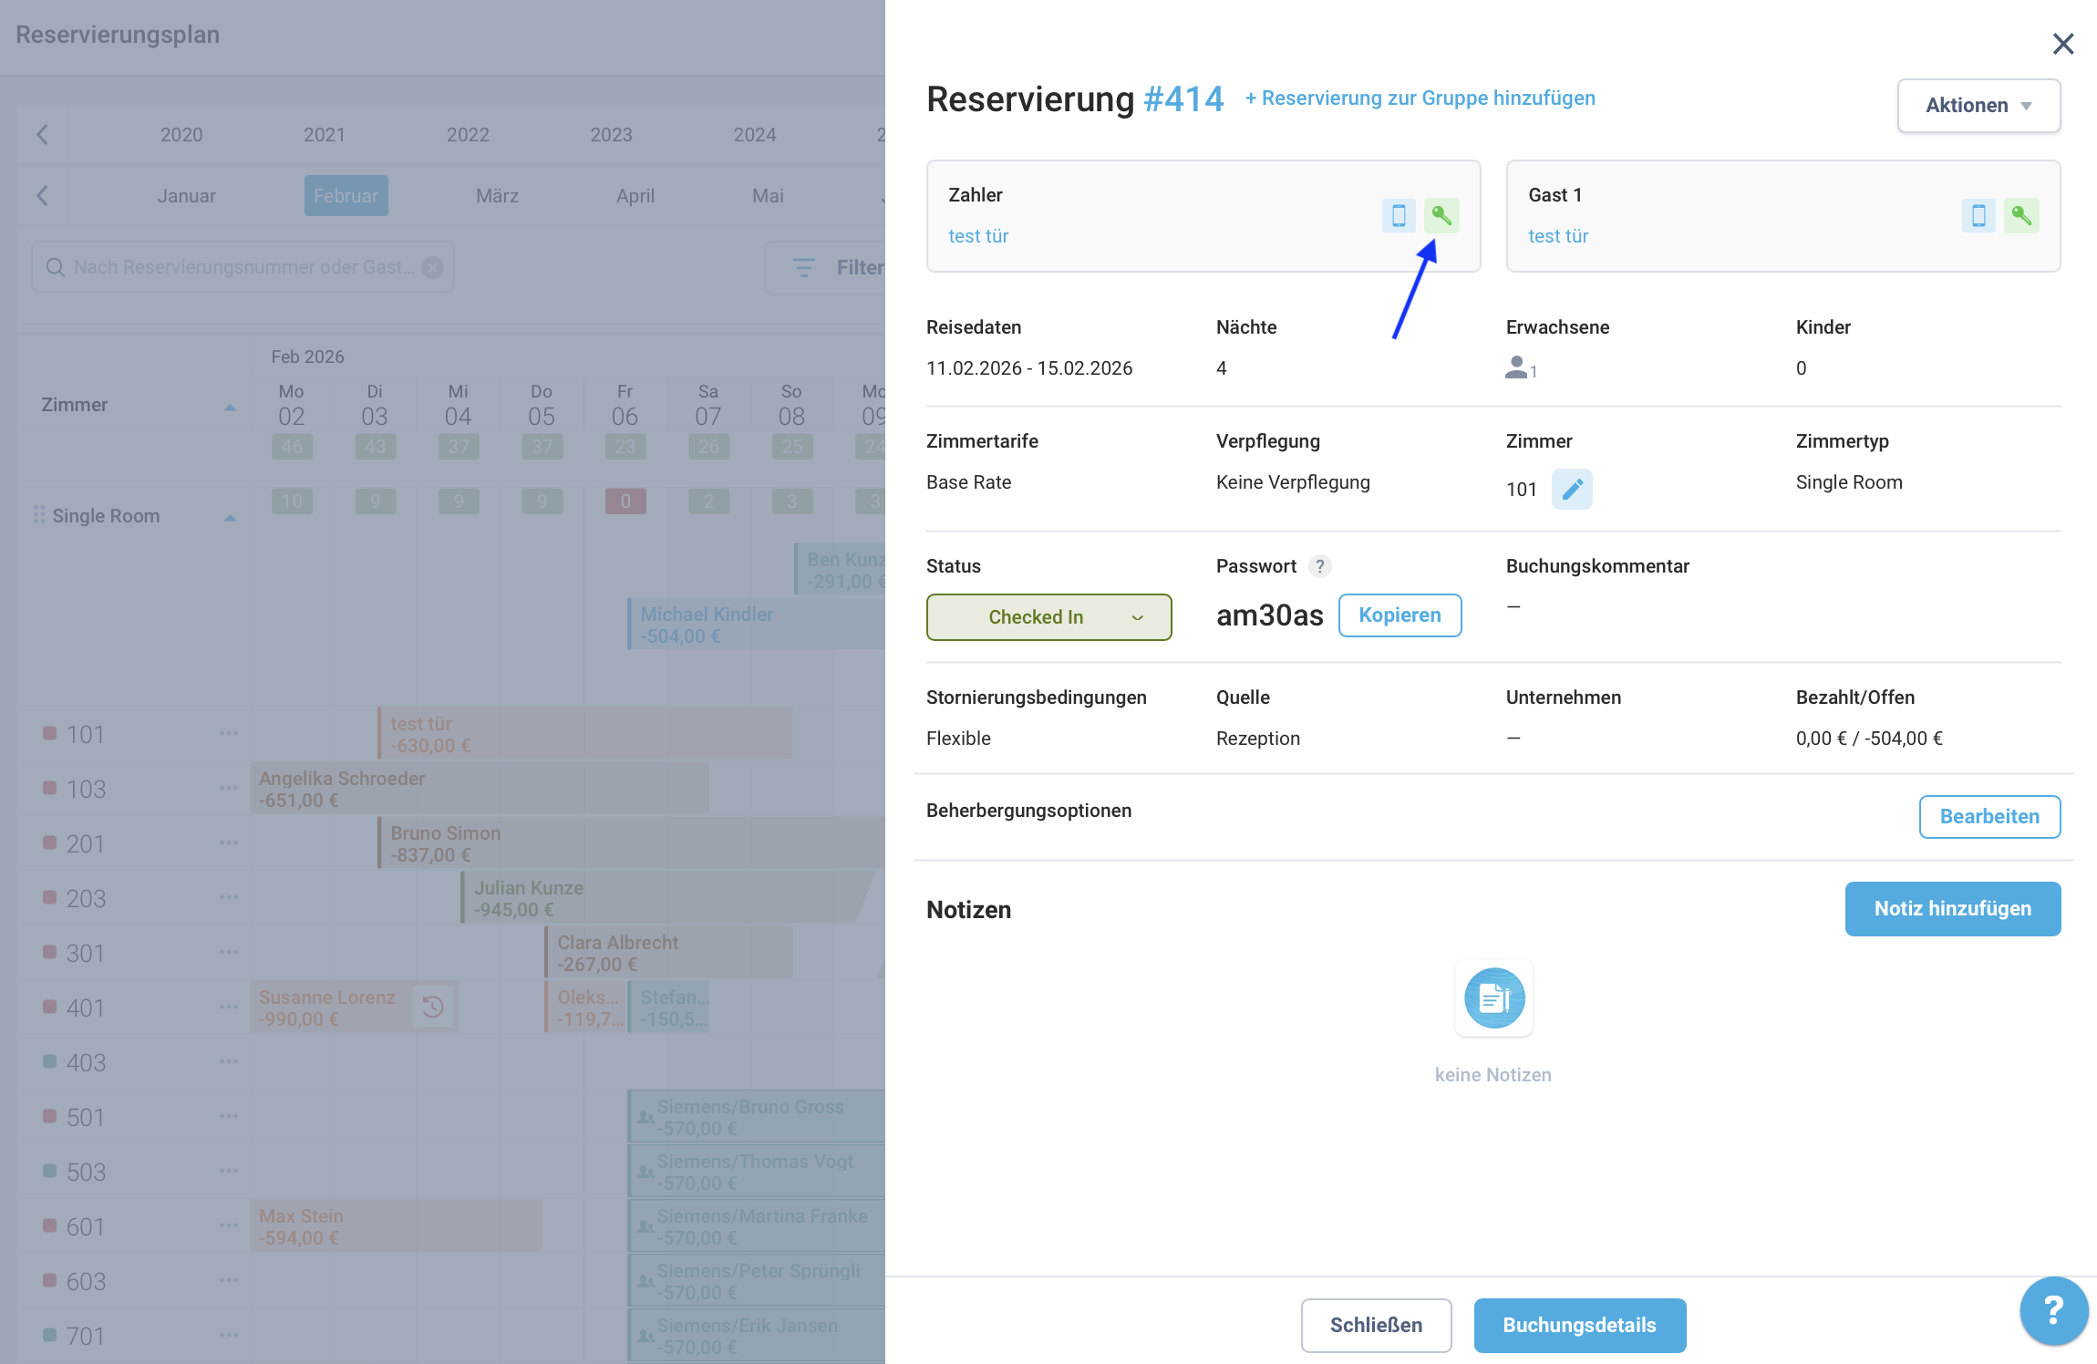
Task: Click history icon on Susanne Lorenz booking
Action: (x=433, y=1007)
